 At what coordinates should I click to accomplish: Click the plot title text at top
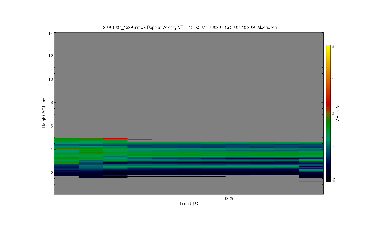click(x=190, y=27)
